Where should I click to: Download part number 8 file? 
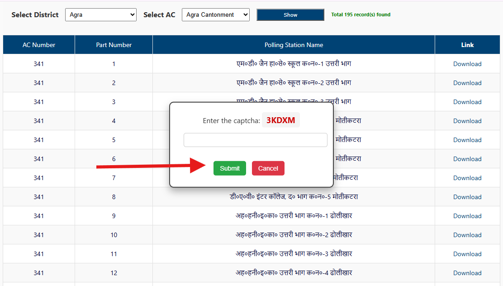click(x=467, y=197)
